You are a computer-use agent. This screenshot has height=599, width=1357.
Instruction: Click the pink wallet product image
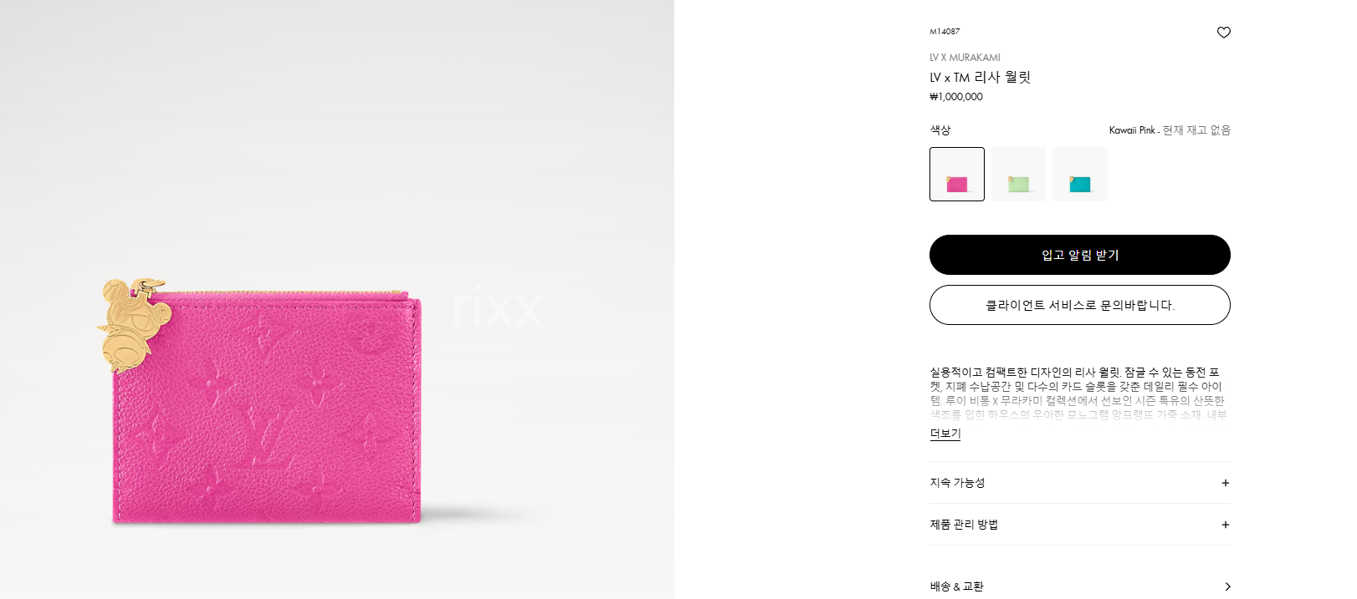coord(267,407)
